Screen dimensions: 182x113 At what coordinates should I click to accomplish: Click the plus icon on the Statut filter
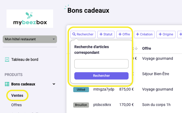[101, 34]
